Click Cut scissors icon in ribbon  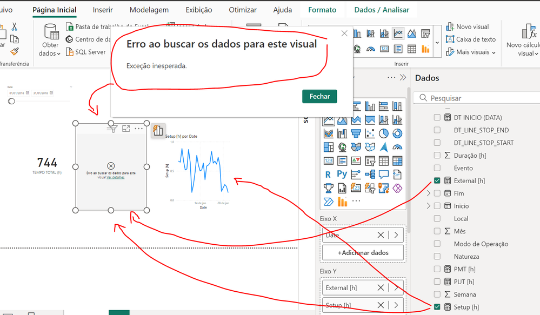(x=14, y=26)
